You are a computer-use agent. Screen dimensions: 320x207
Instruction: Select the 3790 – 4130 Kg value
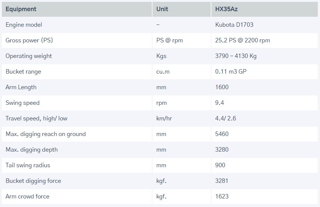coord(236,56)
